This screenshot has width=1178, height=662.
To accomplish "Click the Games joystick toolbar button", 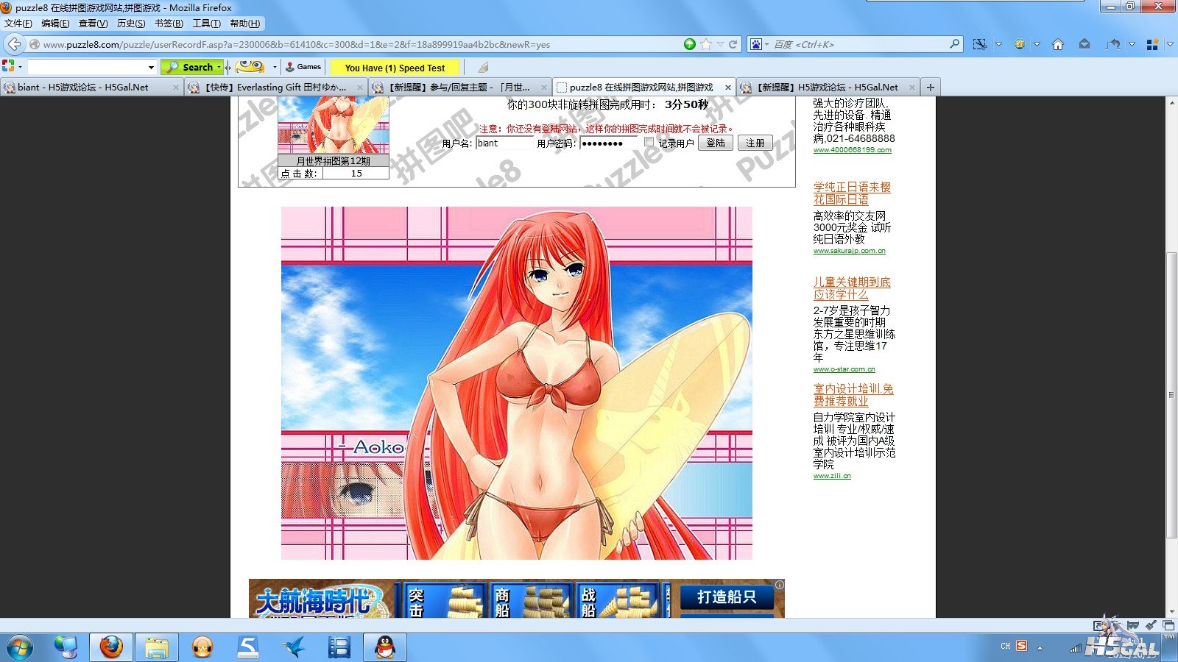I will 303,67.
